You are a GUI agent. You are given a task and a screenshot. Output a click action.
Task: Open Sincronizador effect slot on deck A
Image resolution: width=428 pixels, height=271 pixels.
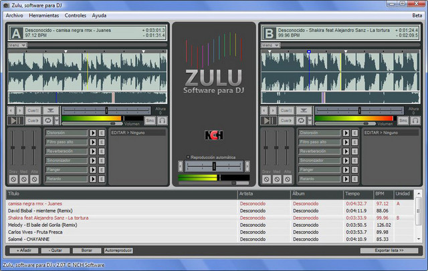66,160
